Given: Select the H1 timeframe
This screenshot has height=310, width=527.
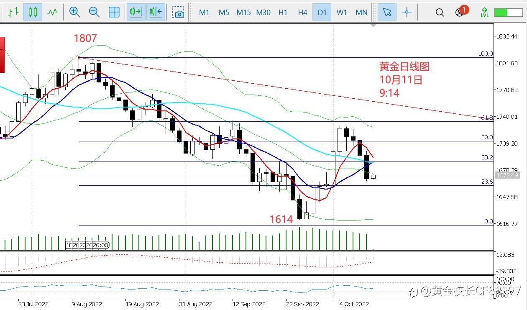Looking at the screenshot, I should 283,12.
